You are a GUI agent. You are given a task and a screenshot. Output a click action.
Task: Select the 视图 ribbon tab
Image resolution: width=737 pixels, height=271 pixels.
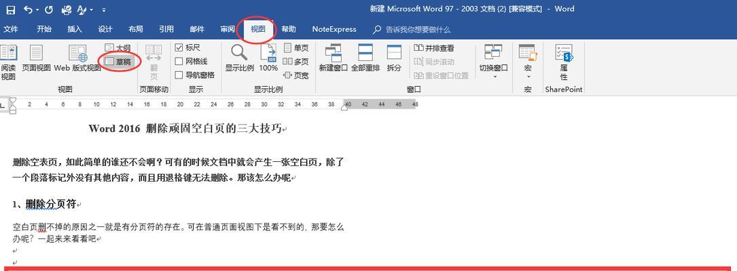pos(258,29)
